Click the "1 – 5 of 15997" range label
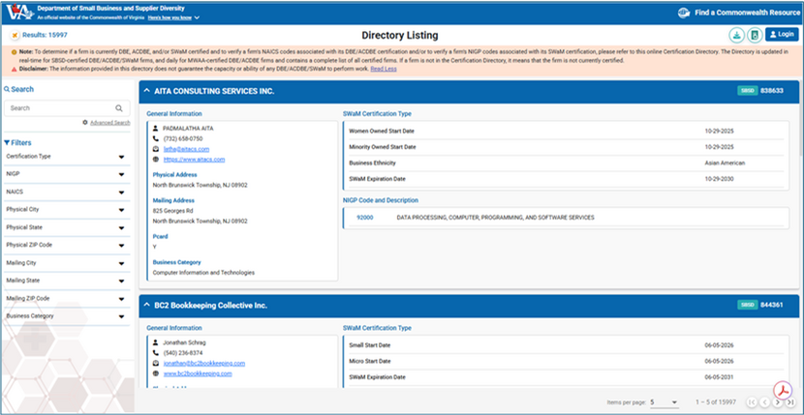This screenshot has height=415, width=804. [x=716, y=402]
